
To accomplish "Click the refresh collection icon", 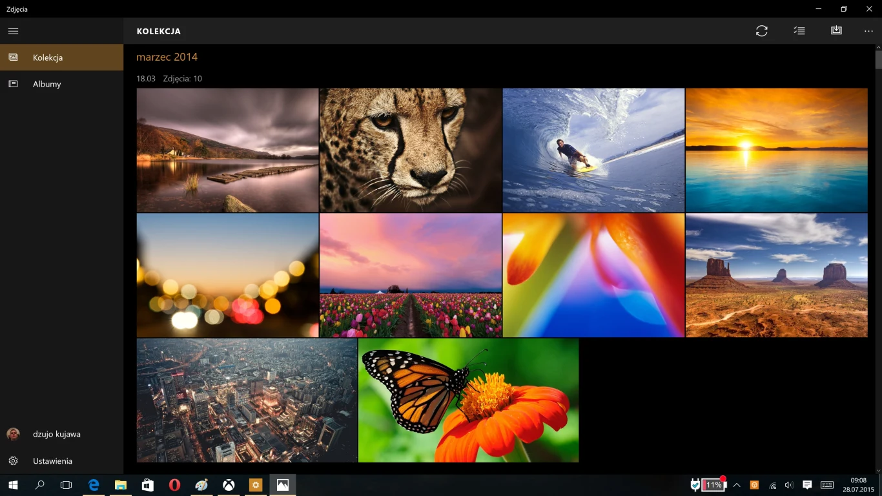I will point(762,31).
